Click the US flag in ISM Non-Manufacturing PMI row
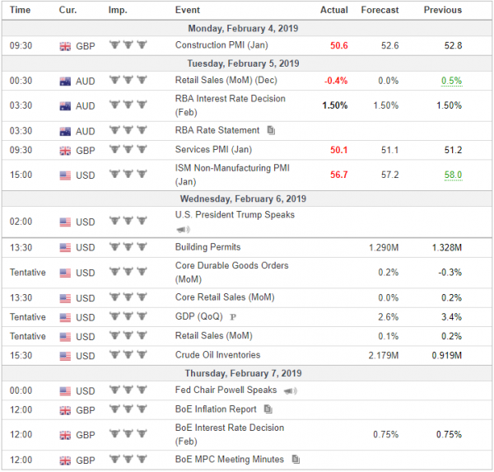Image resolution: width=494 pixels, height=472 pixels. point(65,175)
